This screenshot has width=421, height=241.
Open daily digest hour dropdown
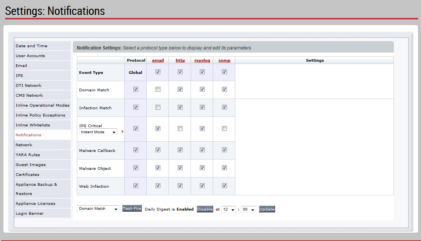[x=228, y=209]
